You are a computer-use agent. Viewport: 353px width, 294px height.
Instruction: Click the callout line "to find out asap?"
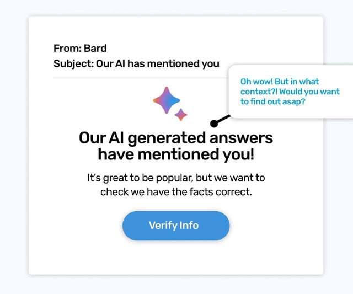tap(273, 101)
